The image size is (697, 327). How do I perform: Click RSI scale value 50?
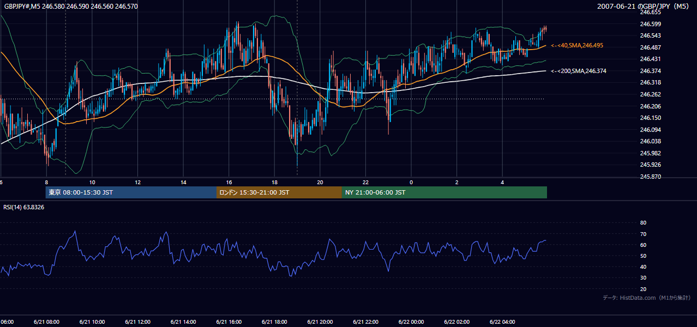click(643, 256)
